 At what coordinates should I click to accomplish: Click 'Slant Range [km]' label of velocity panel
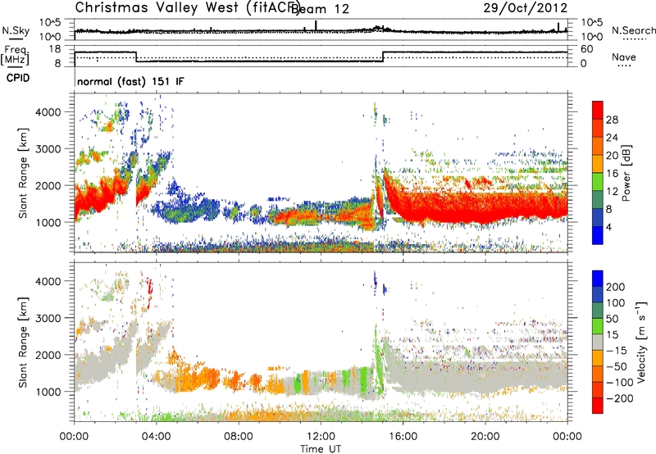(x=23, y=342)
